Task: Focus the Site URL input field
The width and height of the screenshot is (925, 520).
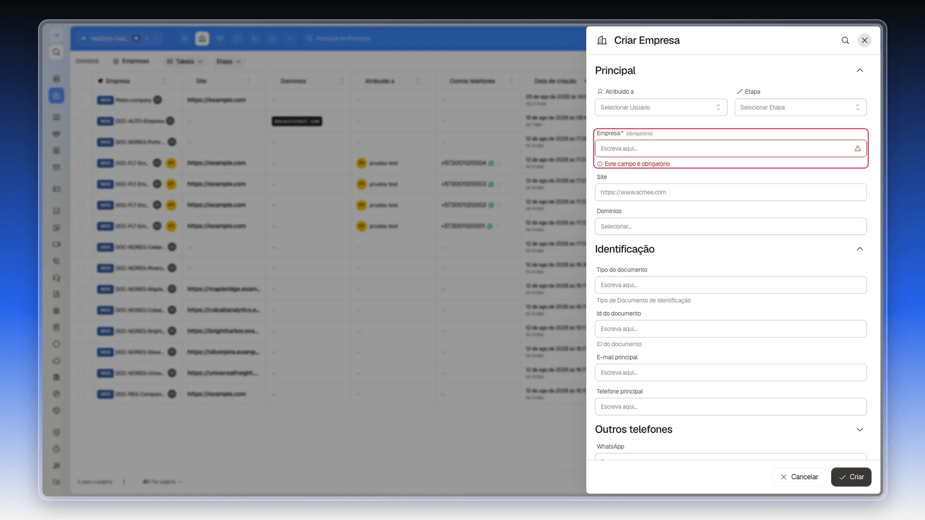Action: coord(730,193)
